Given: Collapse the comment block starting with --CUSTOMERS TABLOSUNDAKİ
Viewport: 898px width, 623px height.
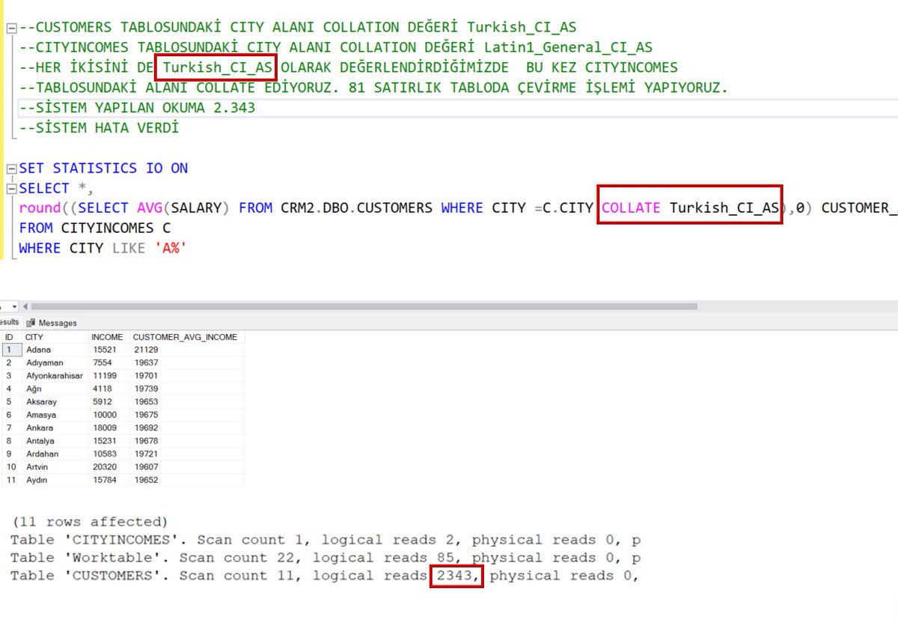Looking at the screenshot, I should pyautogui.click(x=10, y=28).
